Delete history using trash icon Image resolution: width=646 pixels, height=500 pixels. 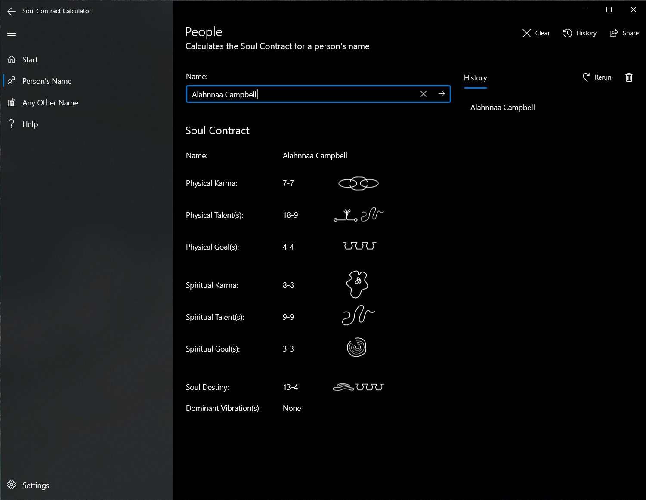tap(629, 77)
